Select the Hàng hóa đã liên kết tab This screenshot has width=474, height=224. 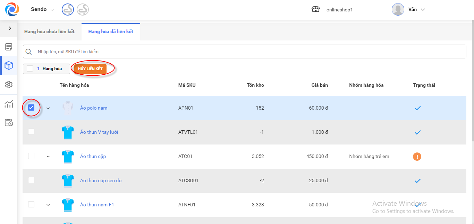coord(111,32)
